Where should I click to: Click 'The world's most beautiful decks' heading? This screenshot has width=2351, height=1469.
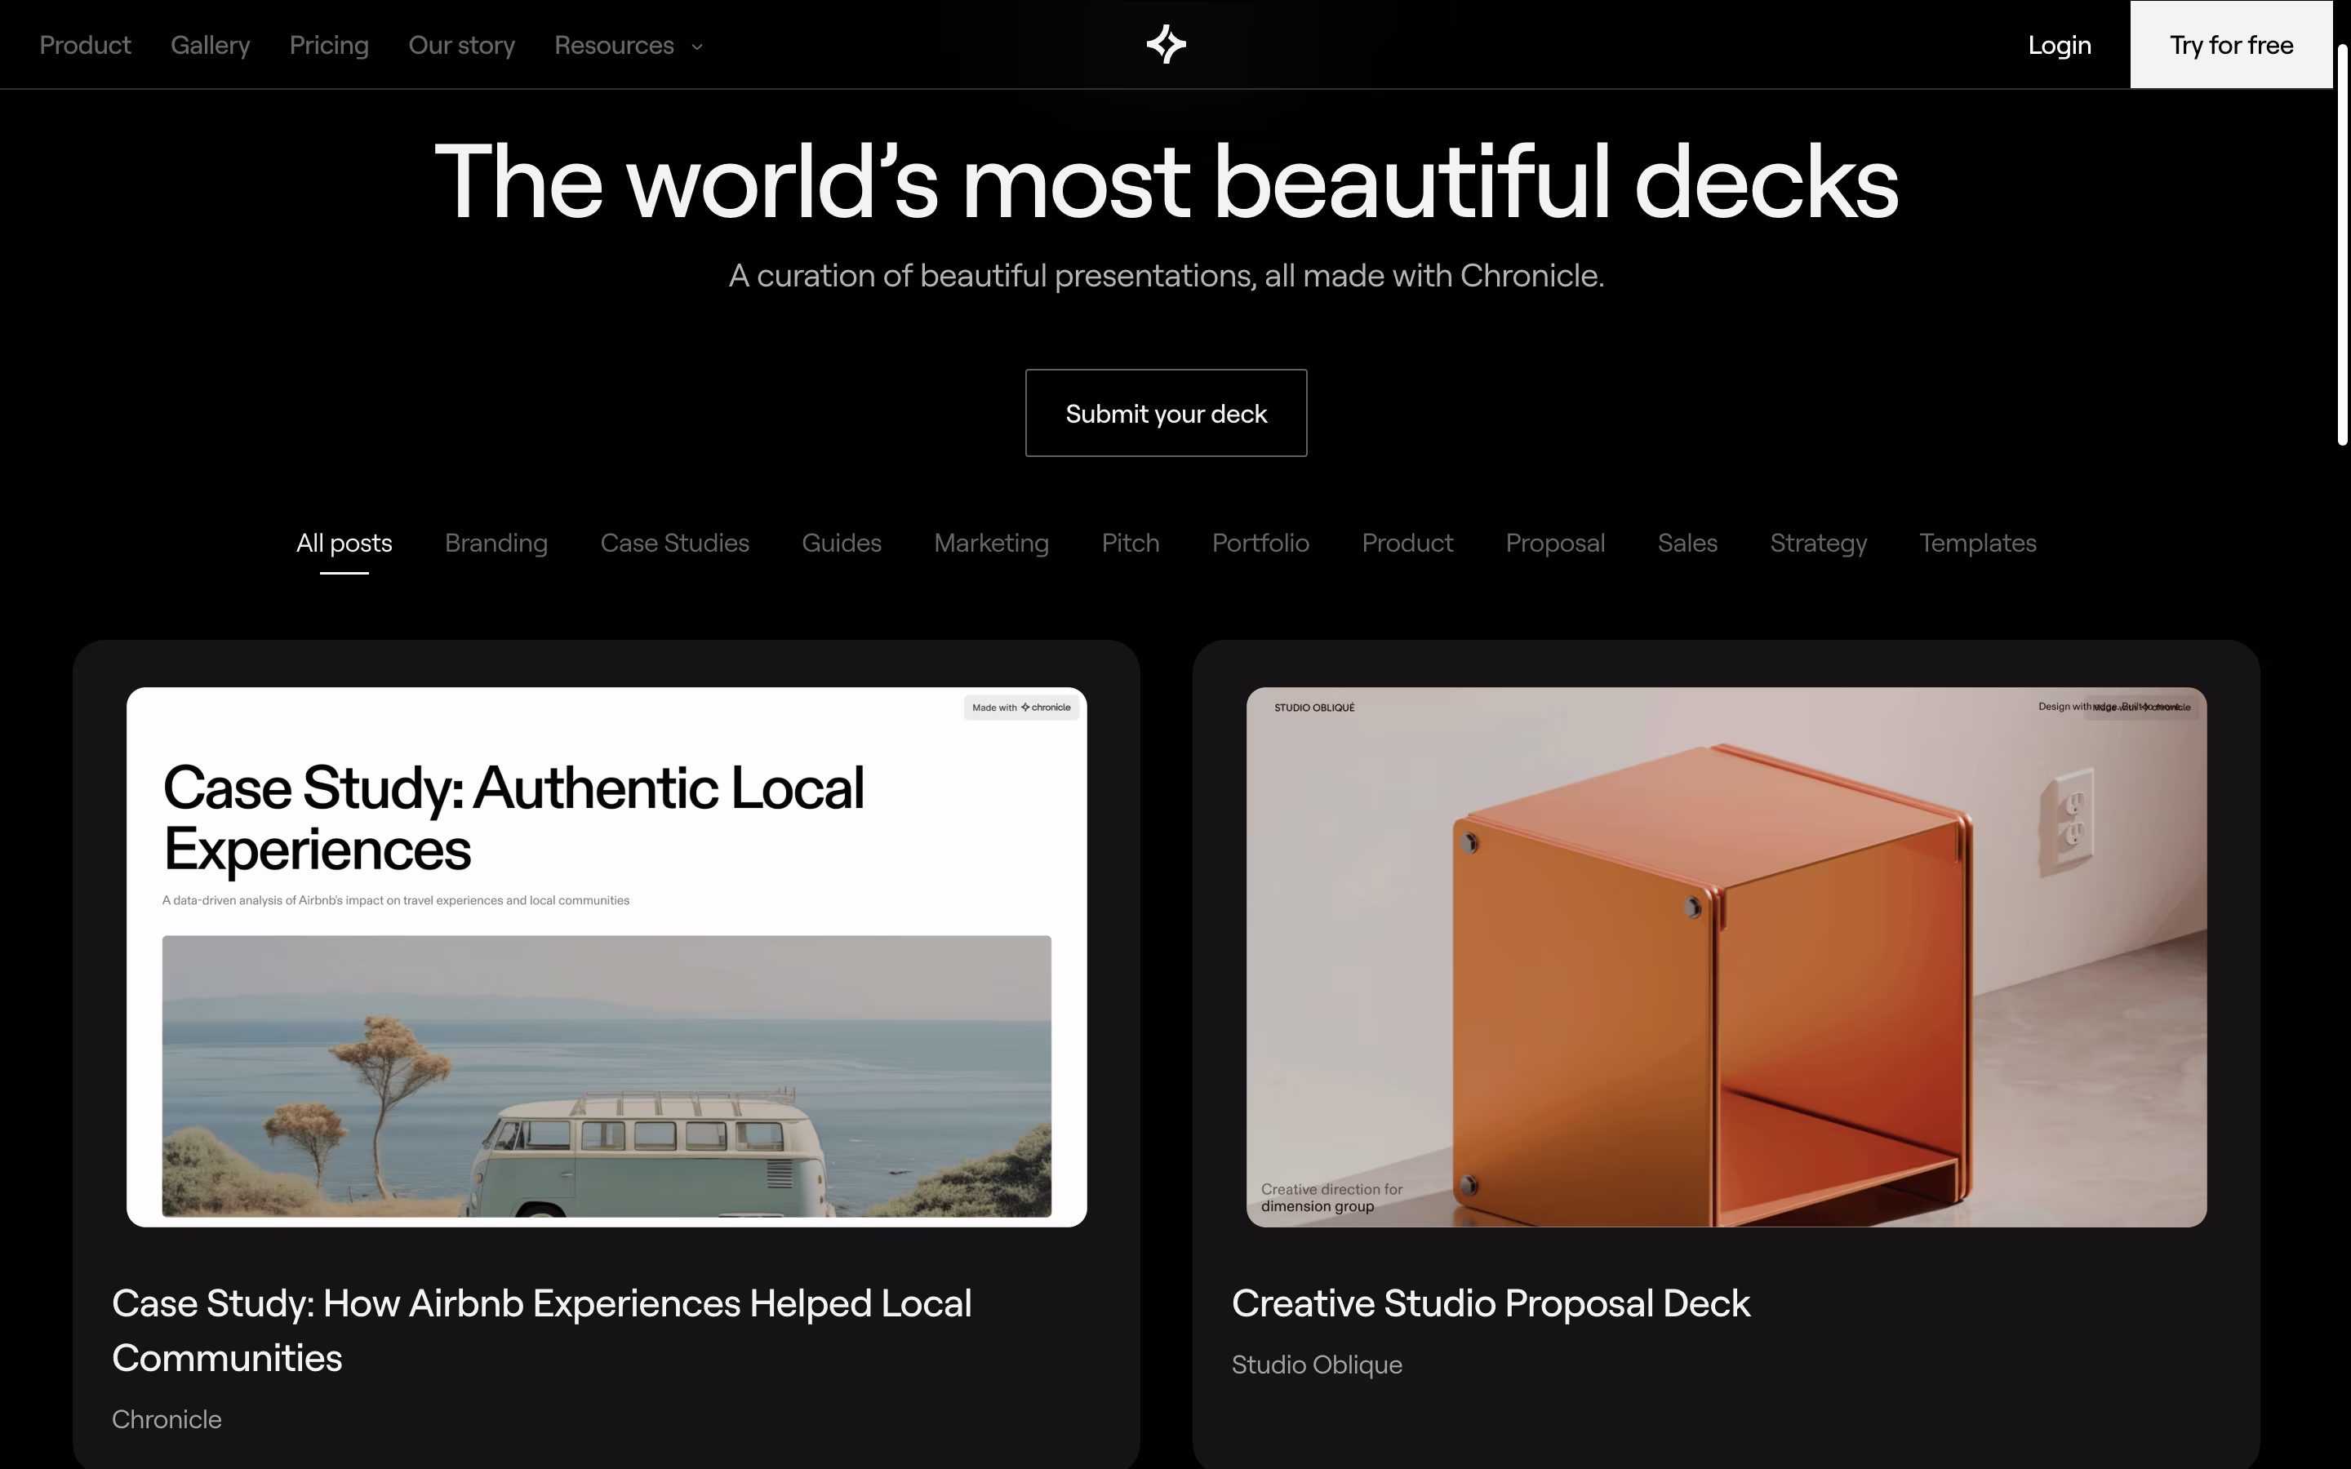[x=1166, y=182]
